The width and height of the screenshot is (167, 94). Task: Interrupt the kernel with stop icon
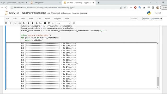coord(45,23)
